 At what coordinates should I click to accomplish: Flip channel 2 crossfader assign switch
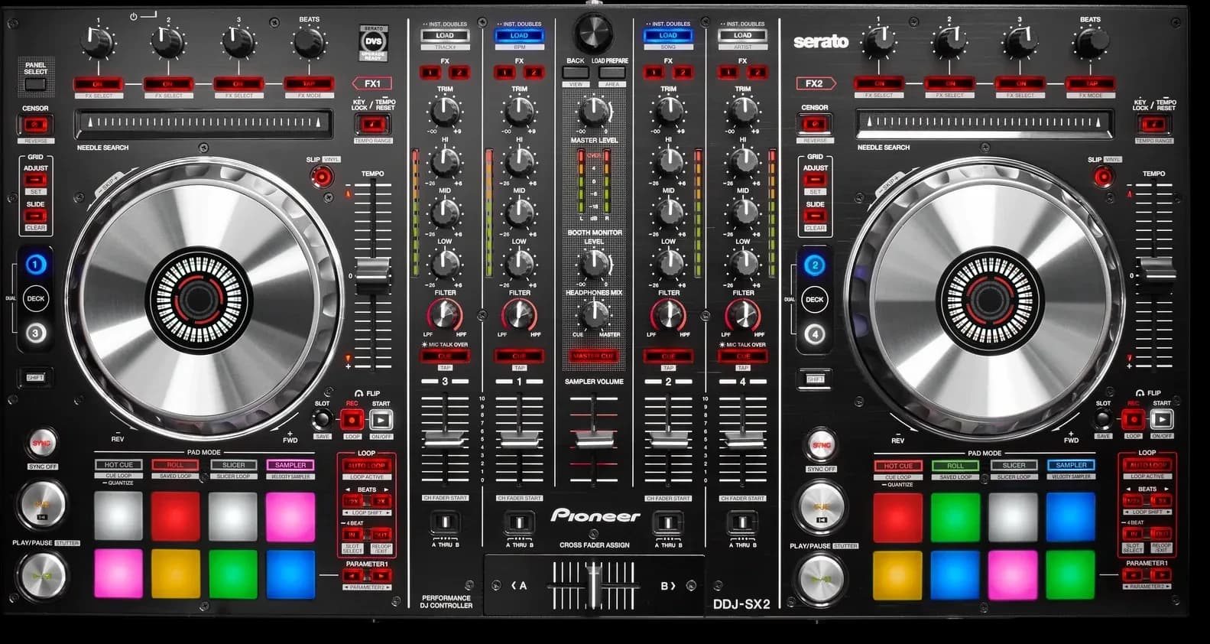click(x=667, y=523)
